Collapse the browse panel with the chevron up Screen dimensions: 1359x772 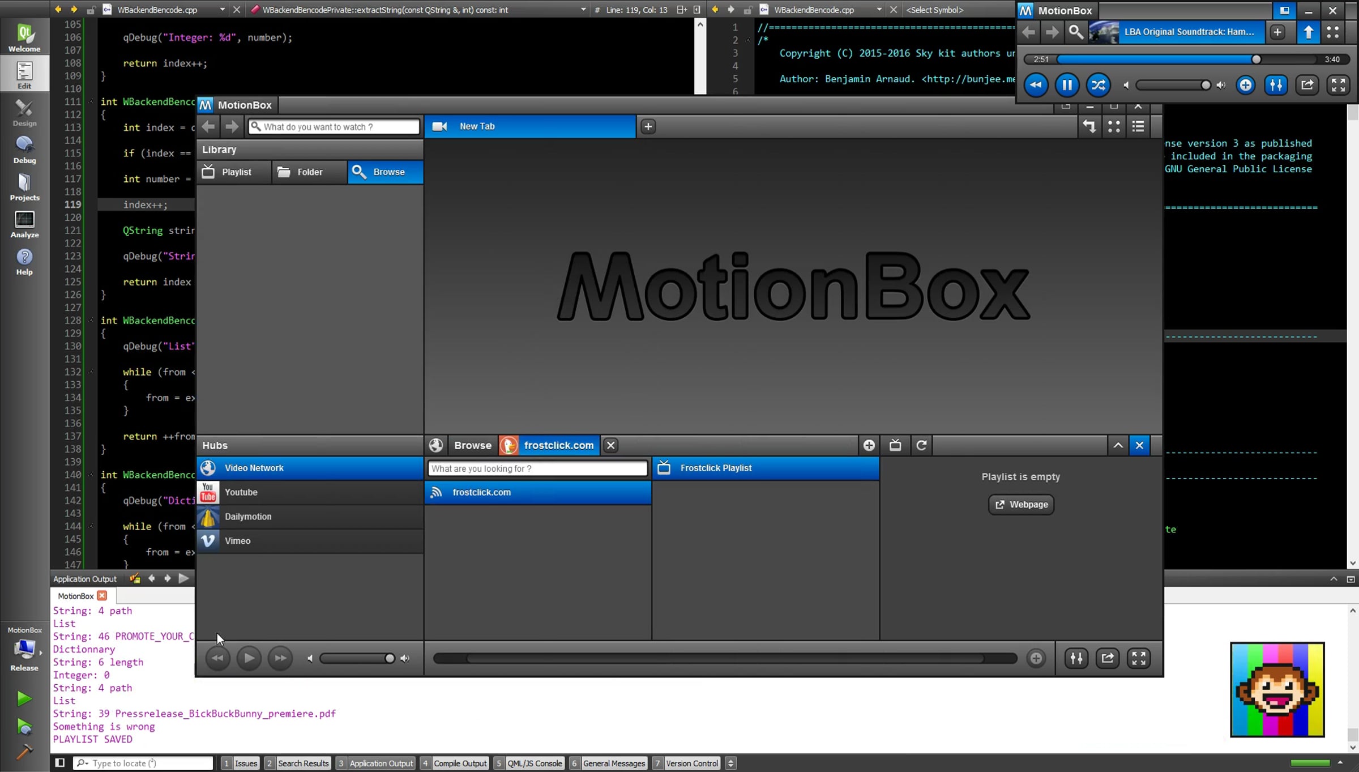coord(1118,445)
